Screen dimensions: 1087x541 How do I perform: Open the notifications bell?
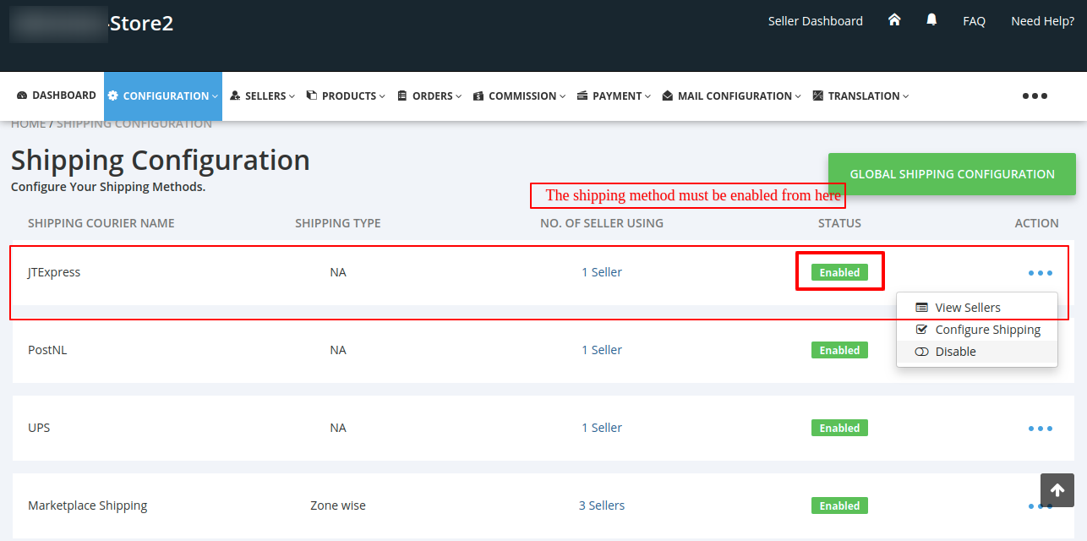click(x=931, y=19)
